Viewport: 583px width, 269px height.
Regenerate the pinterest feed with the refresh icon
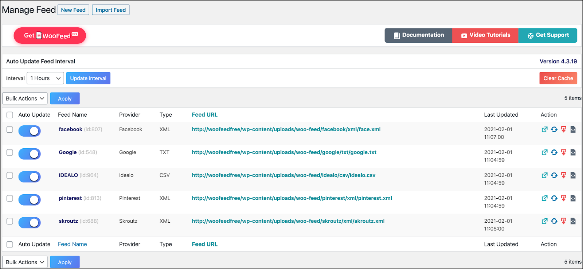[x=554, y=198]
